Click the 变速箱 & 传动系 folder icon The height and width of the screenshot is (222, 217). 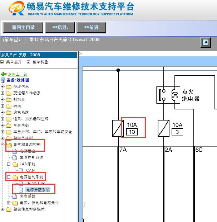click(x=9, y=93)
